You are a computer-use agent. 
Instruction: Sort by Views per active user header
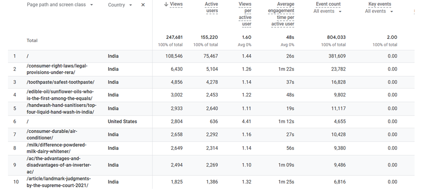[245, 14]
